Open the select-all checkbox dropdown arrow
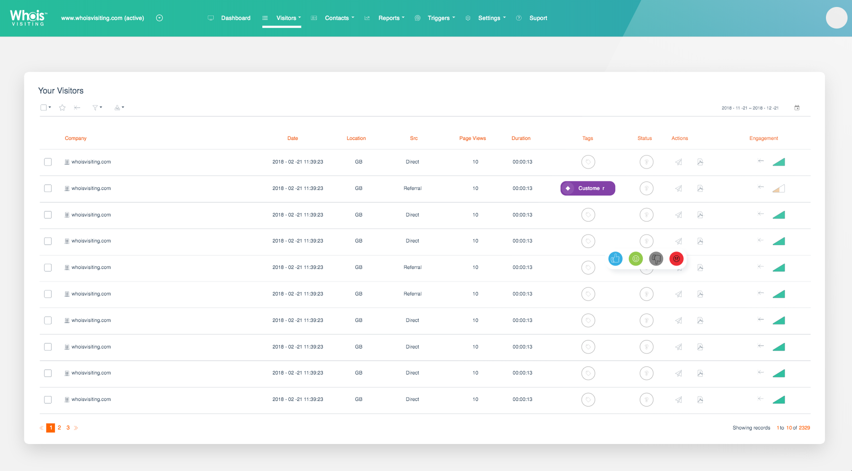This screenshot has height=471, width=852. (50, 107)
